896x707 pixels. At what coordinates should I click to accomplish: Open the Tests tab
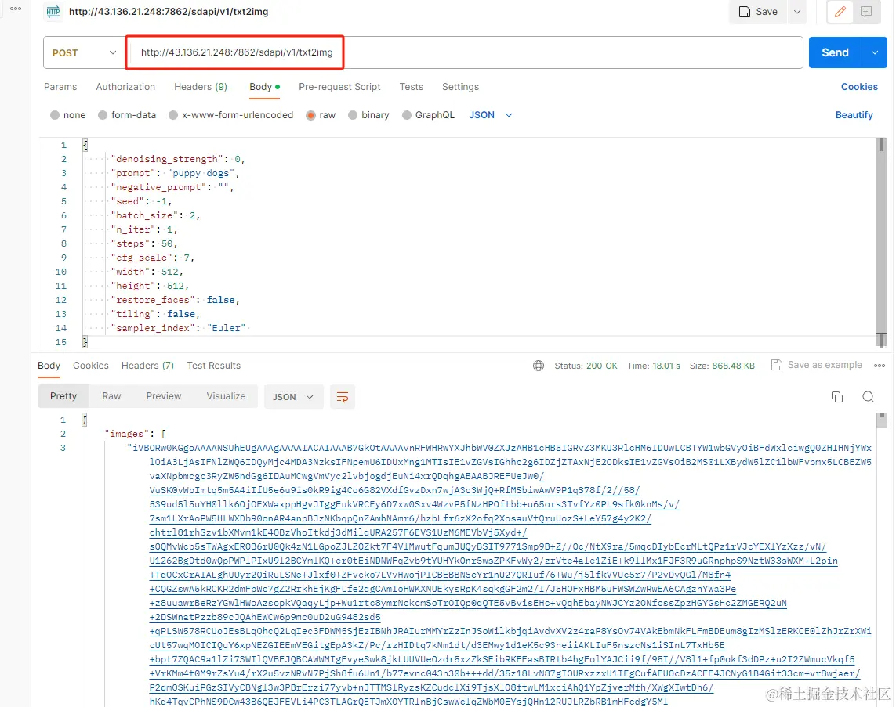[x=411, y=87]
